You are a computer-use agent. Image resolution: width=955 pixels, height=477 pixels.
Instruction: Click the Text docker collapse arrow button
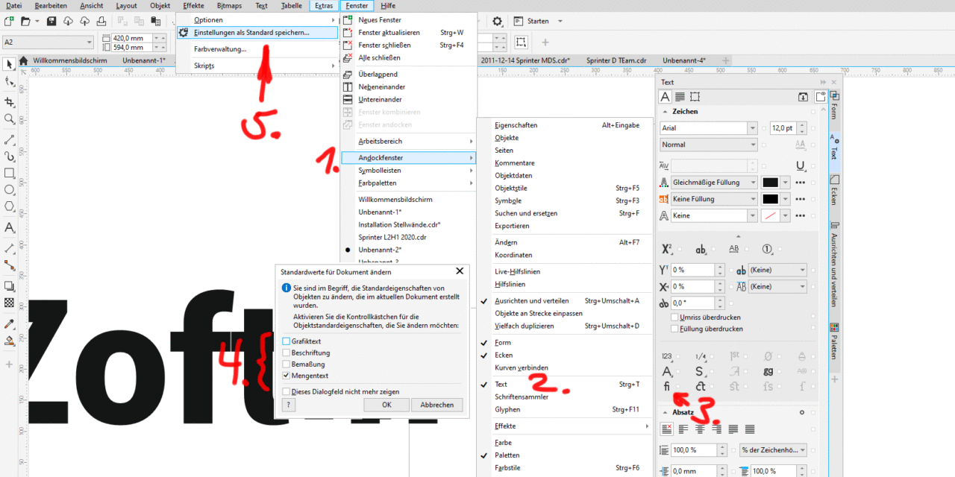pyautogui.click(x=824, y=82)
